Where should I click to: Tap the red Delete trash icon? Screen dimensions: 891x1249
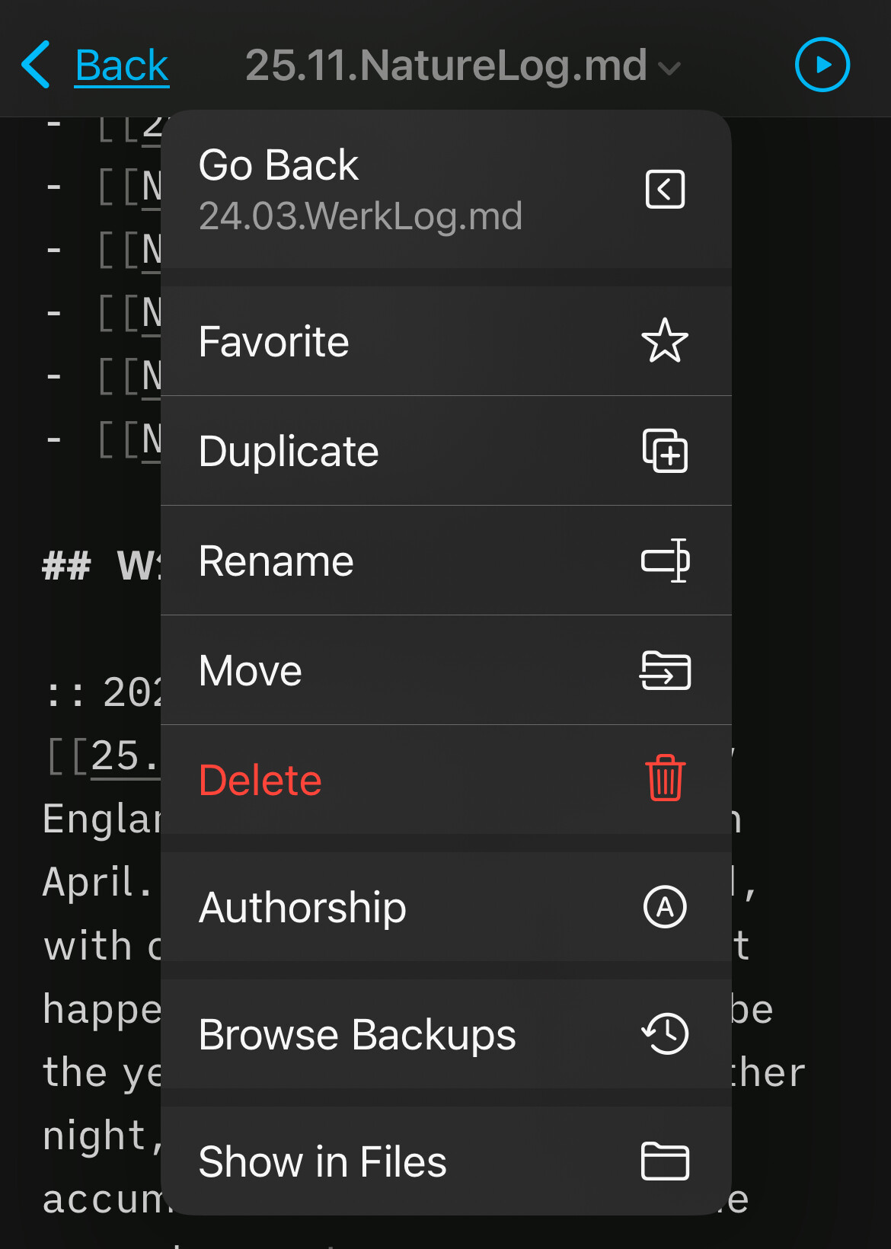pyautogui.click(x=665, y=778)
